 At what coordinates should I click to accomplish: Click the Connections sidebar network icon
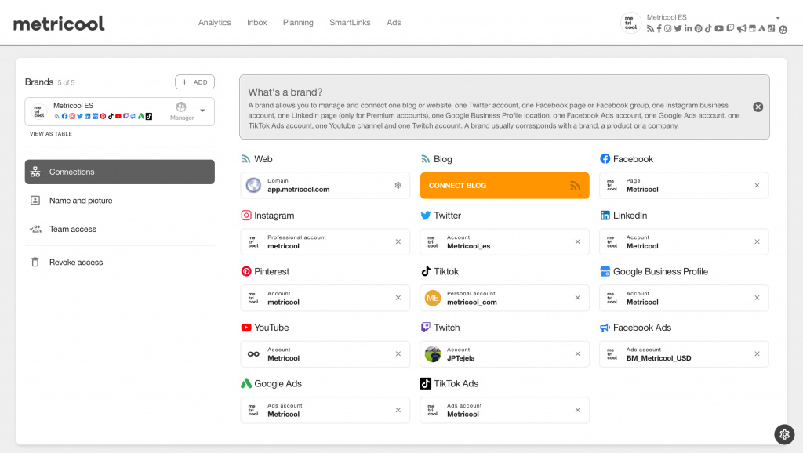(35, 172)
